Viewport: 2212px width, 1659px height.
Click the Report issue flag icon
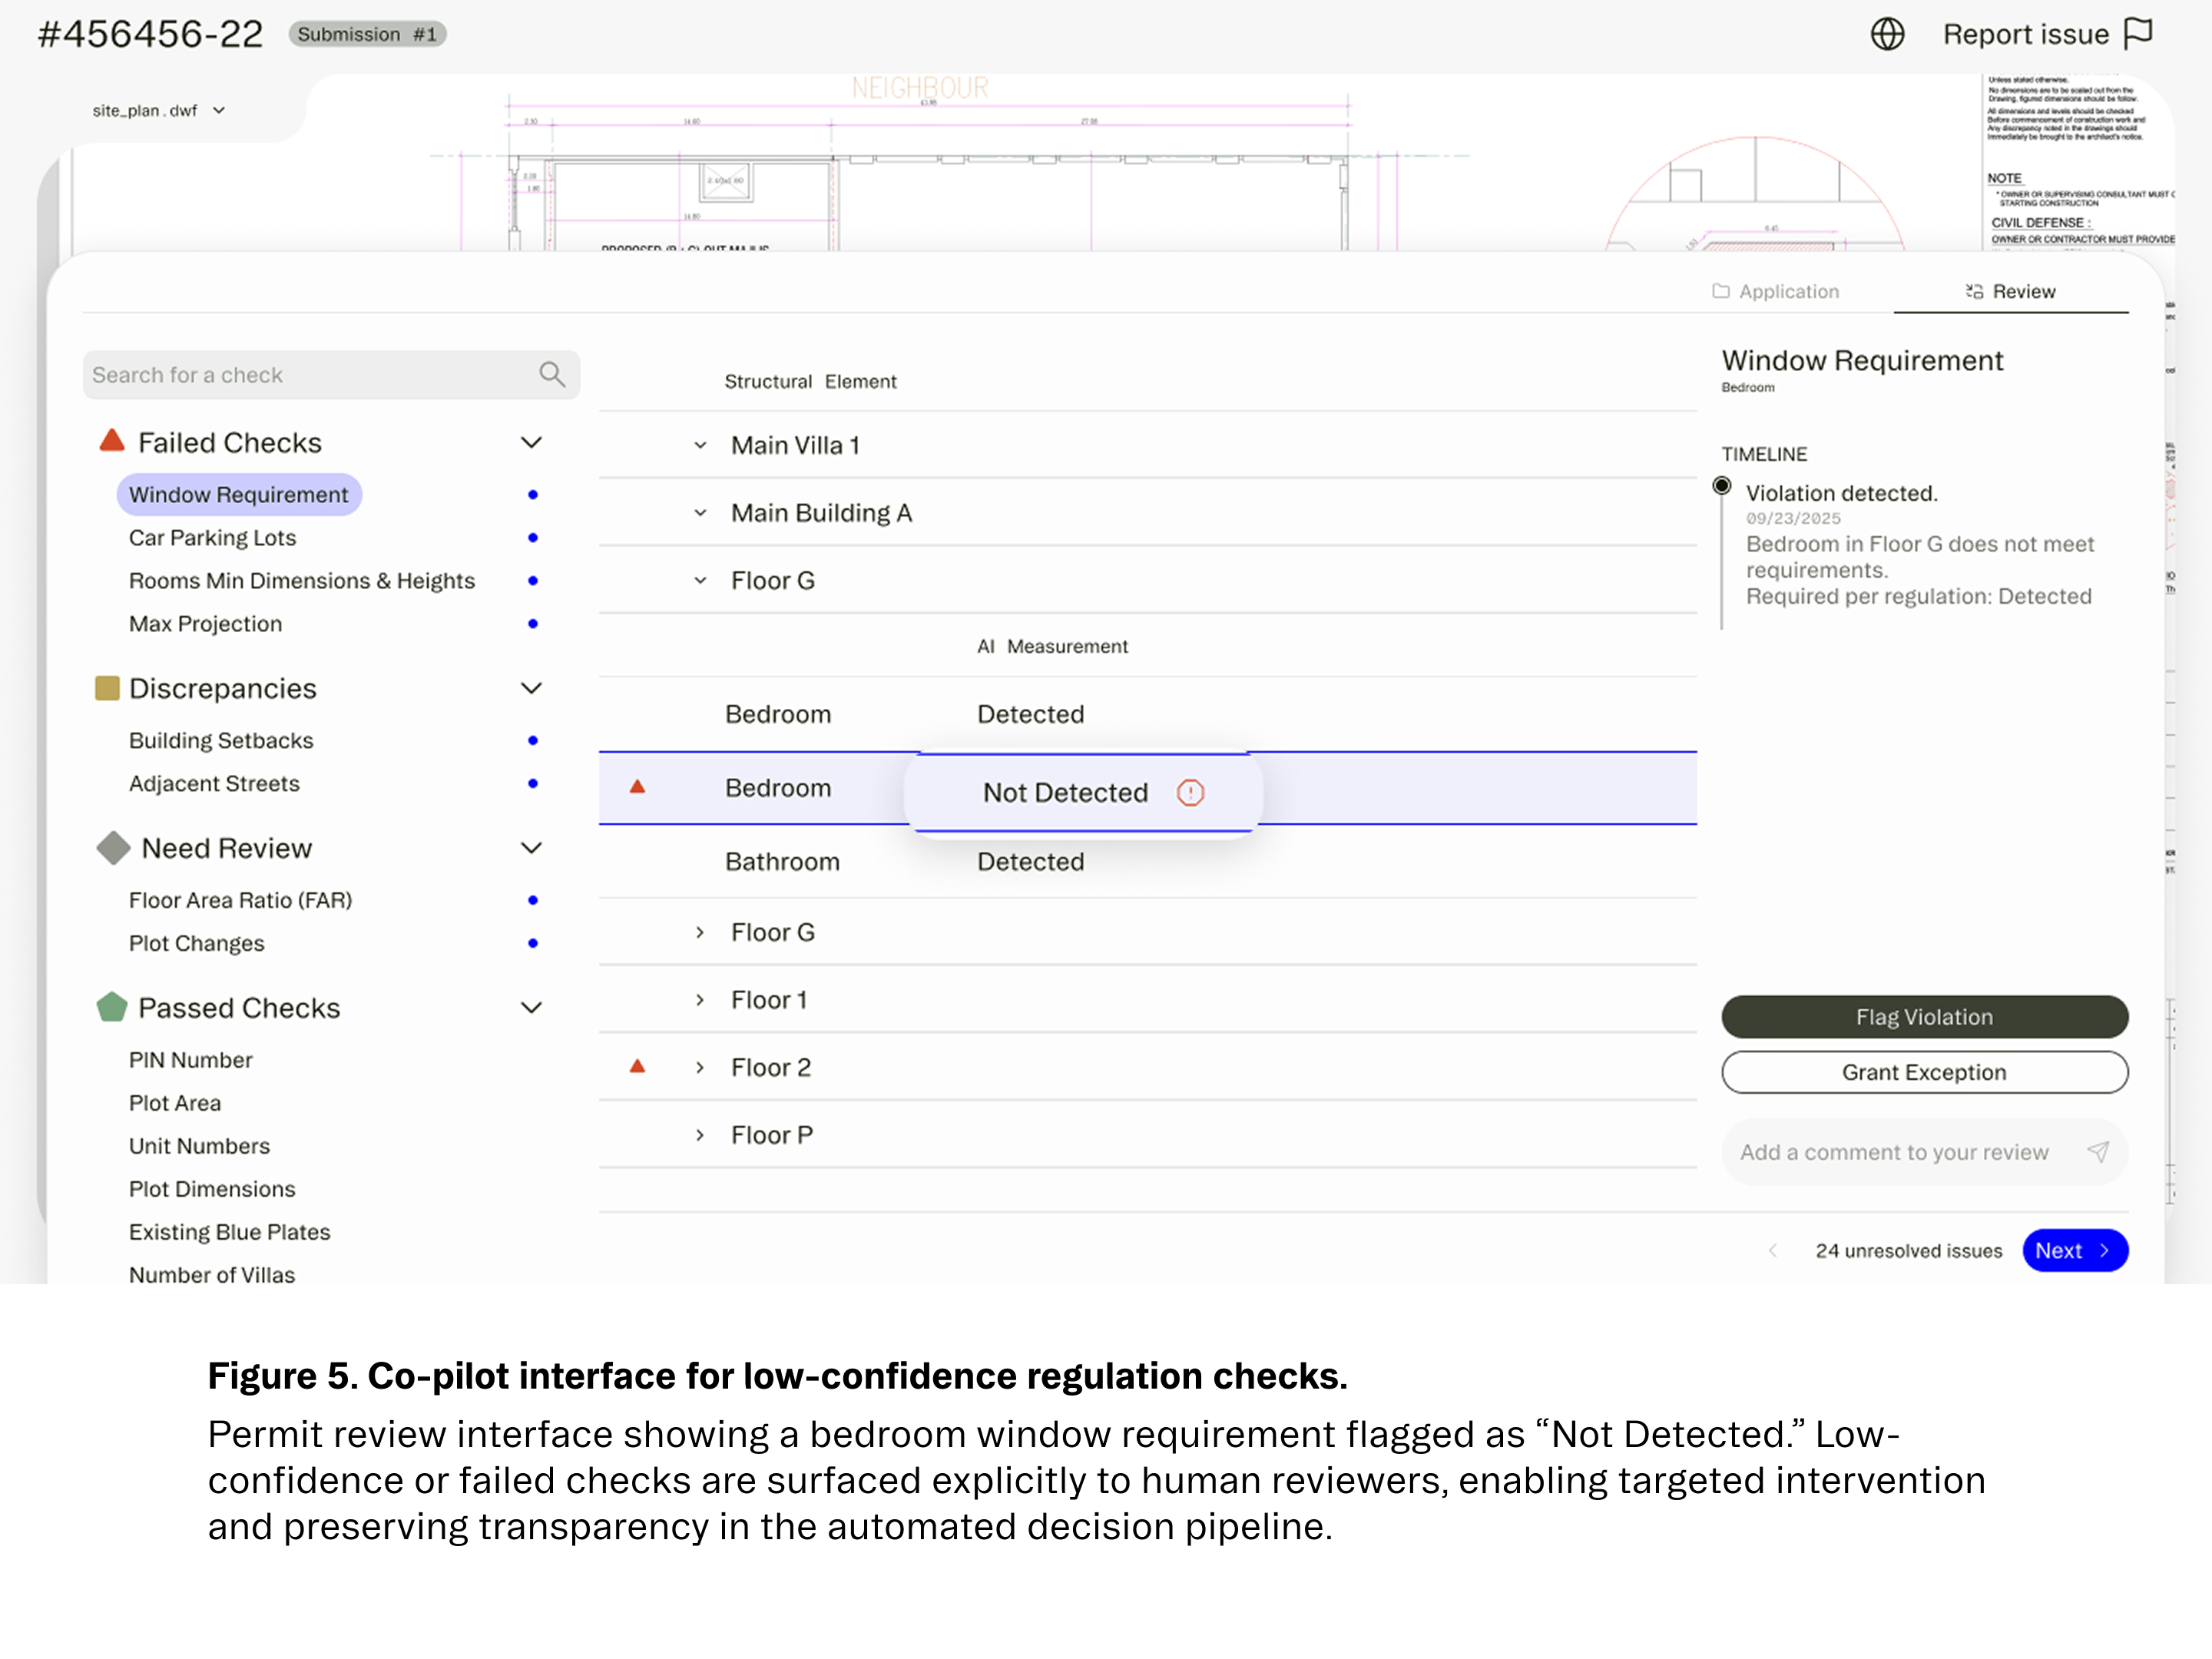coord(2138,33)
